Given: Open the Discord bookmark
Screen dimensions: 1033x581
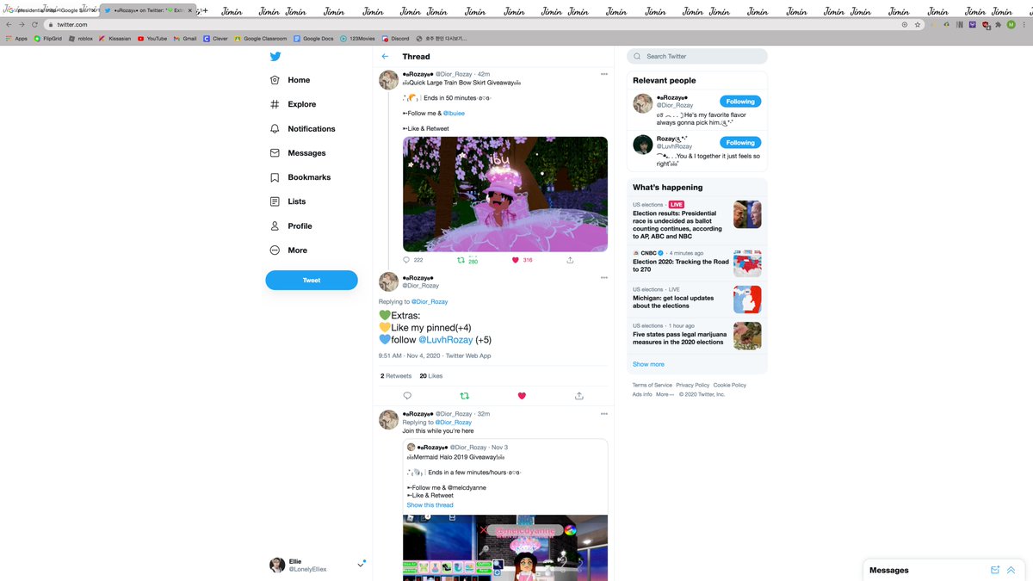Looking at the screenshot, I should click(x=395, y=39).
